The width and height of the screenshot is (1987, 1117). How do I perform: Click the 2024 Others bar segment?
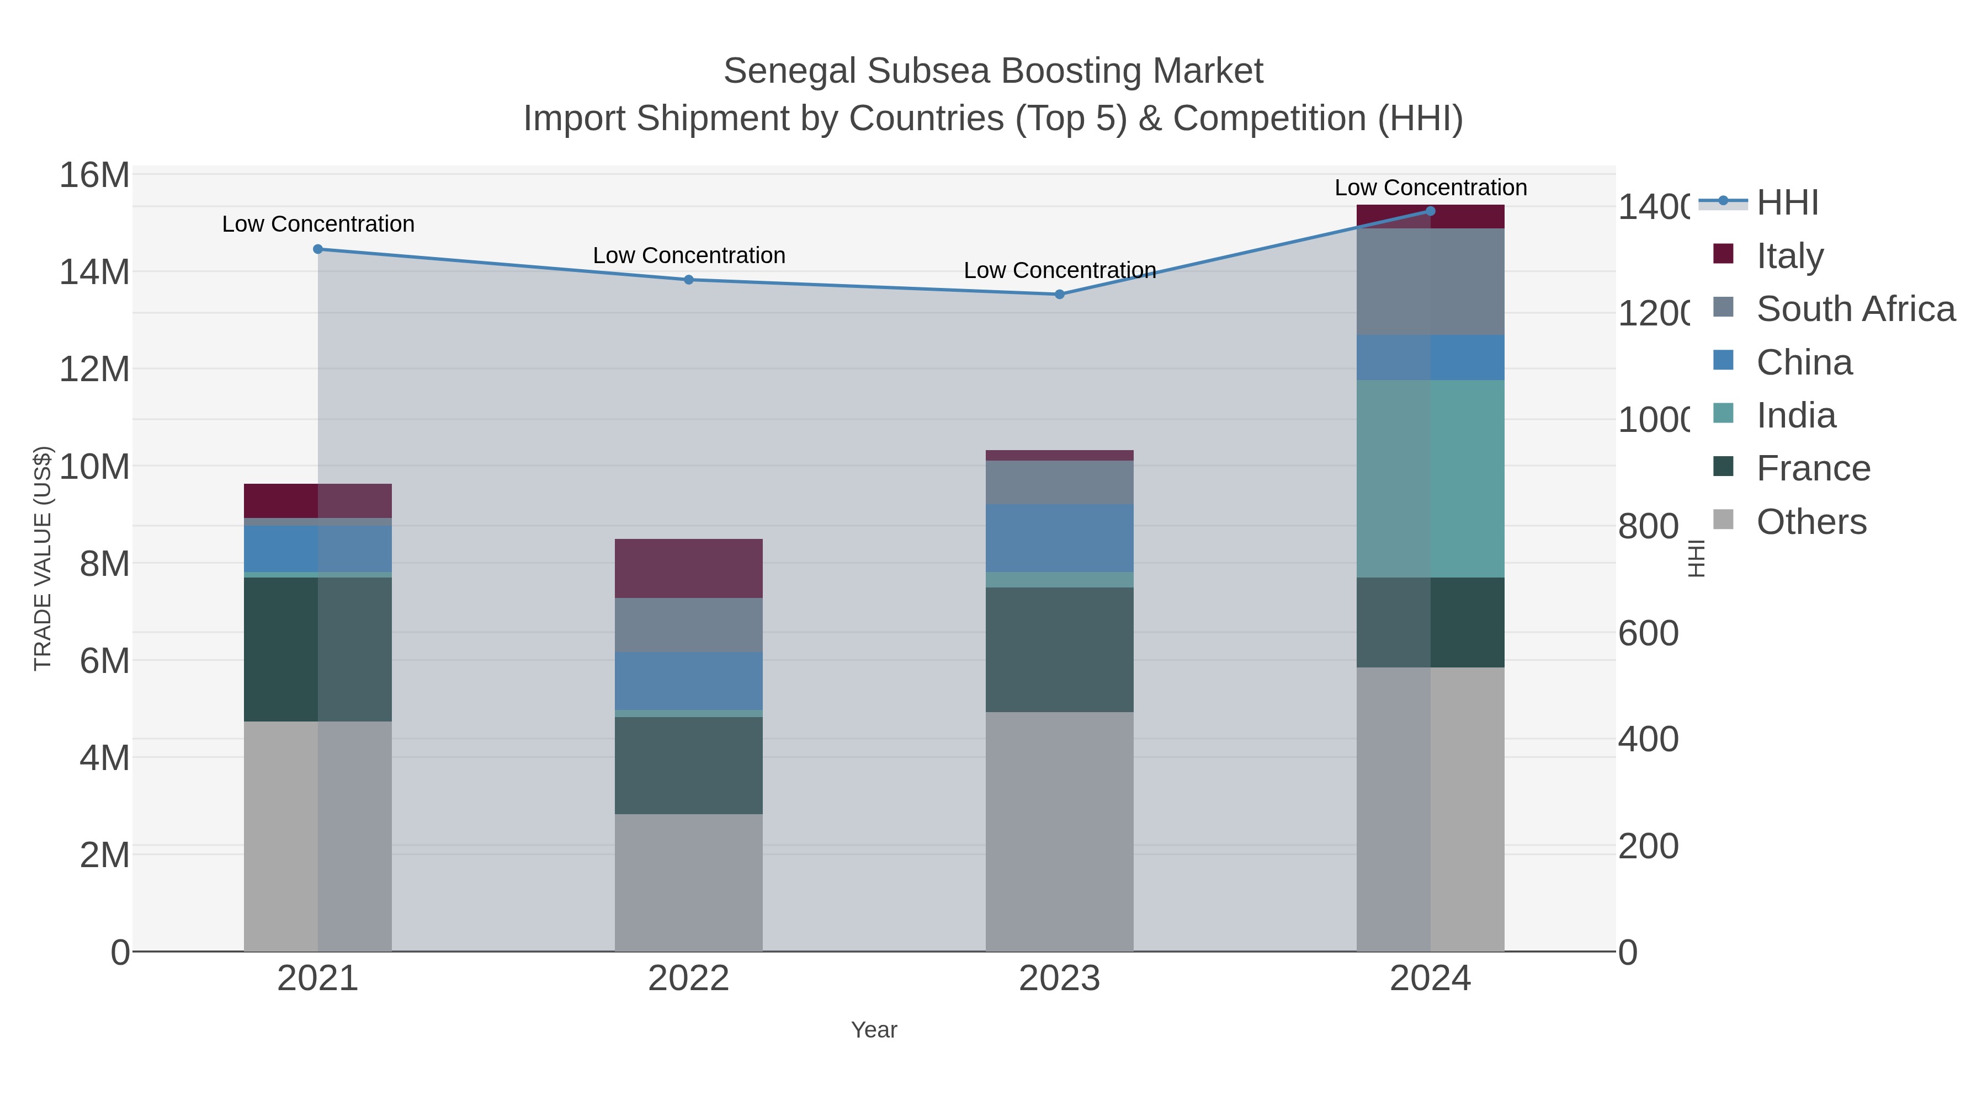(1431, 809)
